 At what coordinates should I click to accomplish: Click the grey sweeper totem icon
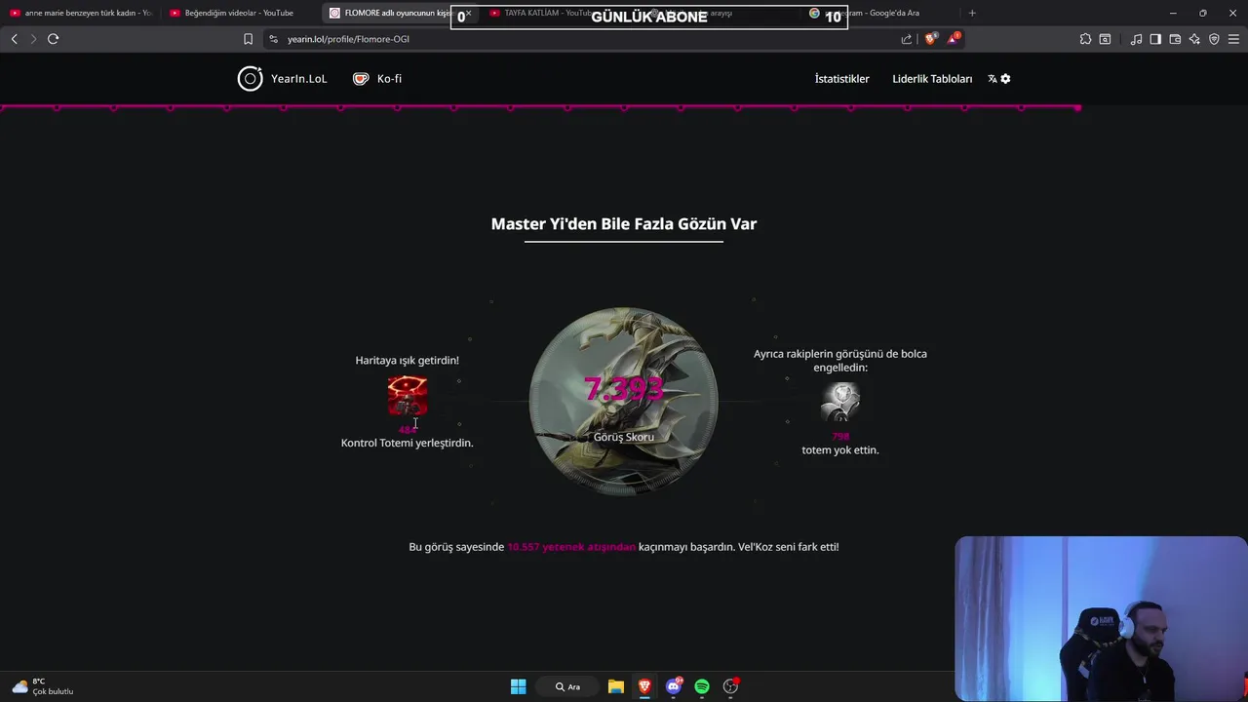pyautogui.click(x=840, y=401)
